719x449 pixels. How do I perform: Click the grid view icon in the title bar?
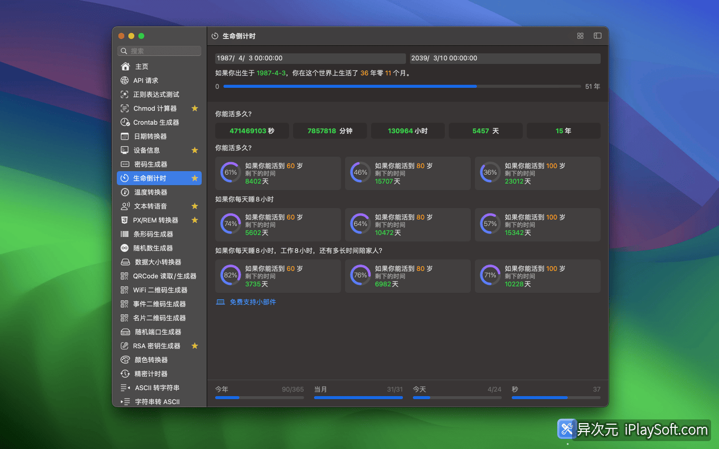pyautogui.click(x=580, y=35)
